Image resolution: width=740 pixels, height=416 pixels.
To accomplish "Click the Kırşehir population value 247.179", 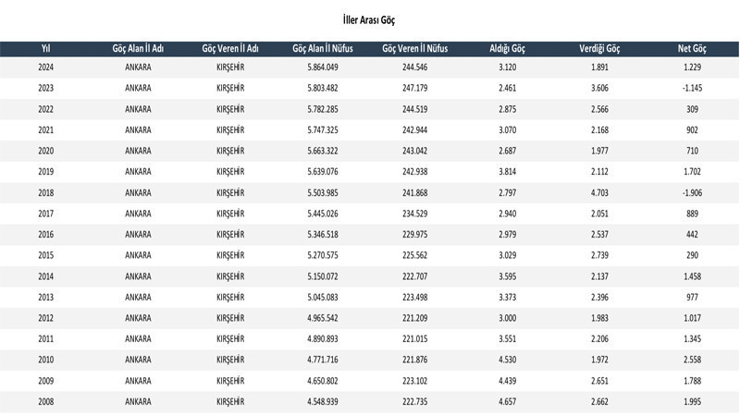I will click(414, 89).
